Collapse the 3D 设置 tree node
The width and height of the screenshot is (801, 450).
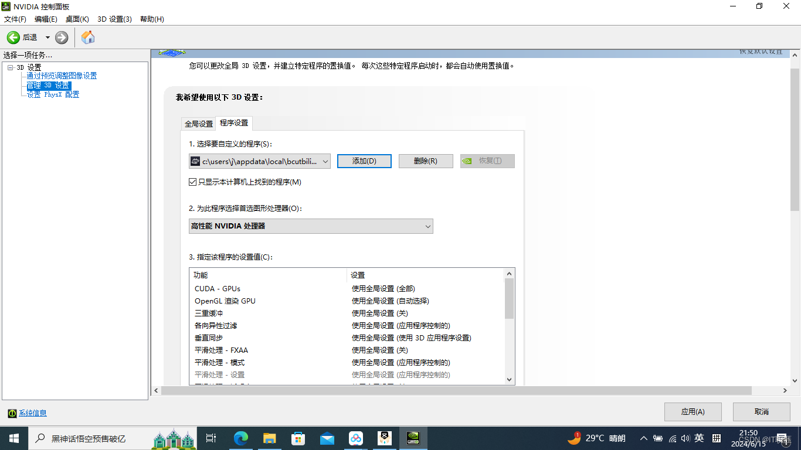tap(10, 68)
